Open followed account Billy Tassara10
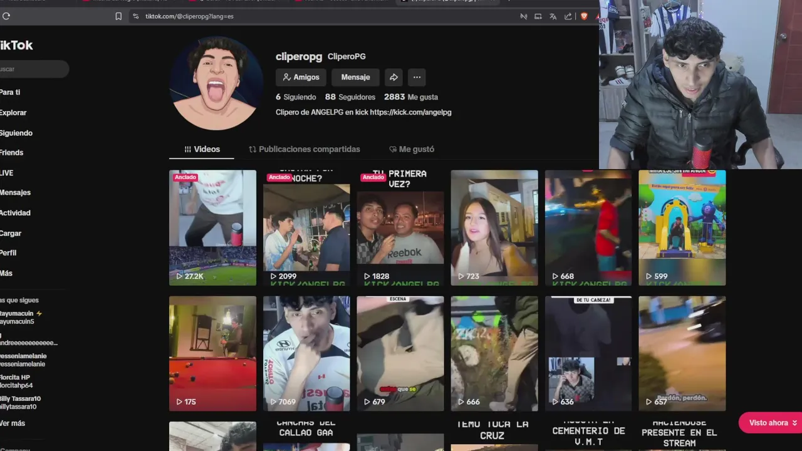Screen dimensions: 802x451 [x=21, y=403]
